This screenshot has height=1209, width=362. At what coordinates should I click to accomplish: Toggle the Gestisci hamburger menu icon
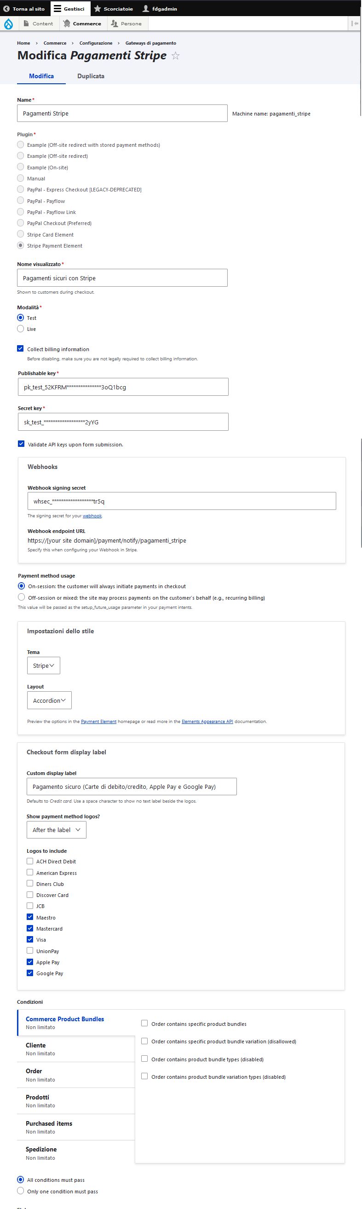click(x=57, y=8)
